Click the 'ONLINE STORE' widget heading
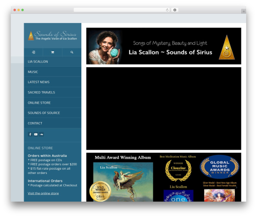This screenshot has width=257, height=217. [x=40, y=148]
